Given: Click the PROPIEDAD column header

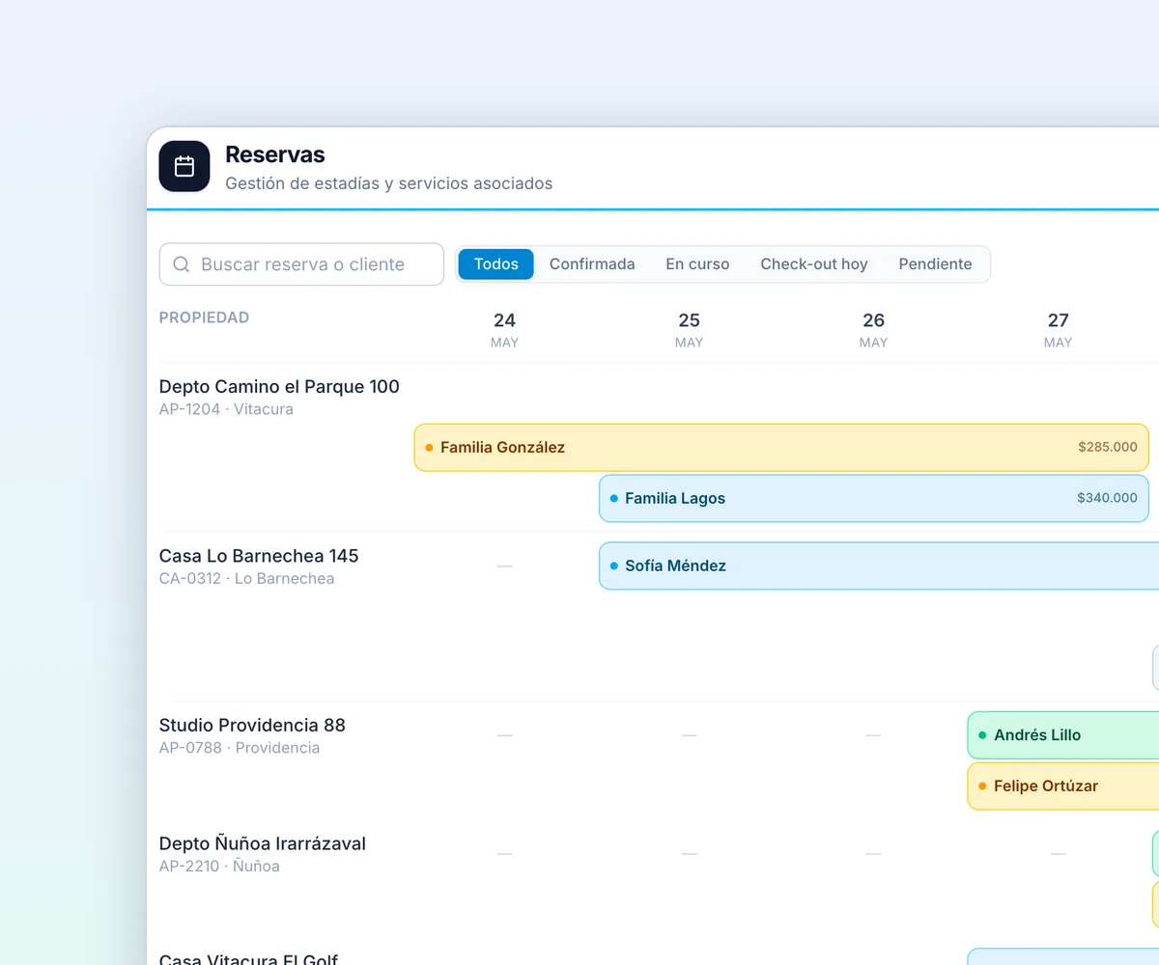Looking at the screenshot, I should (204, 317).
